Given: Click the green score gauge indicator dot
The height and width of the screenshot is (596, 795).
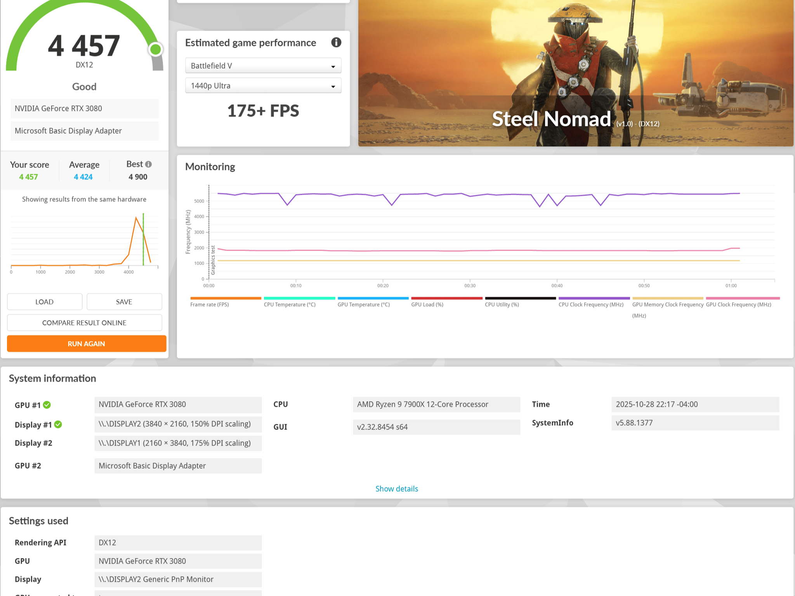Looking at the screenshot, I should tap(156, 49).
